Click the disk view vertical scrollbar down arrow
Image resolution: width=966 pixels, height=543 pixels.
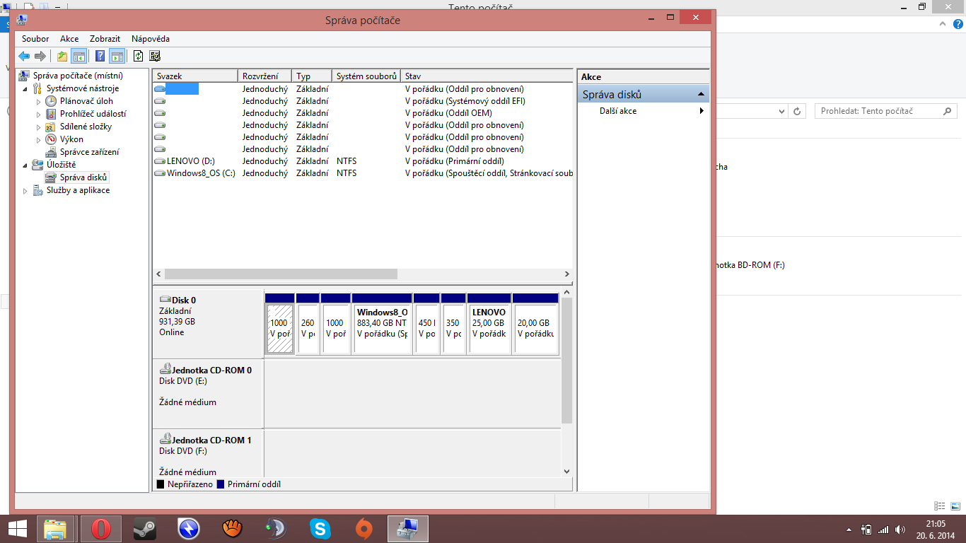[x=567, y=472]
